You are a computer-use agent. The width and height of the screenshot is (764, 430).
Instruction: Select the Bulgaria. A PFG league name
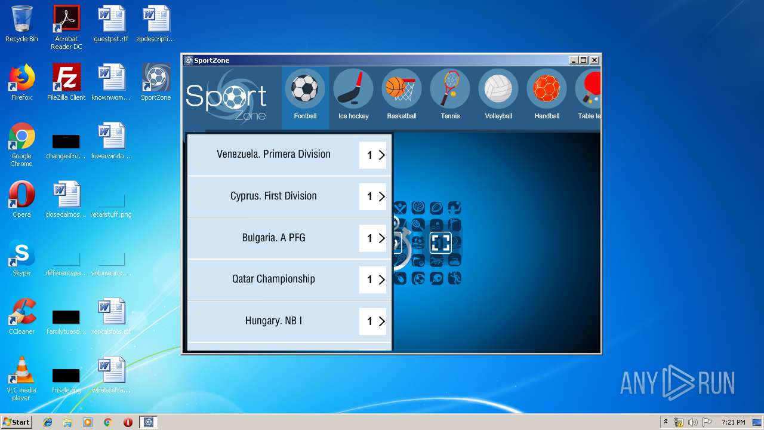273,238
